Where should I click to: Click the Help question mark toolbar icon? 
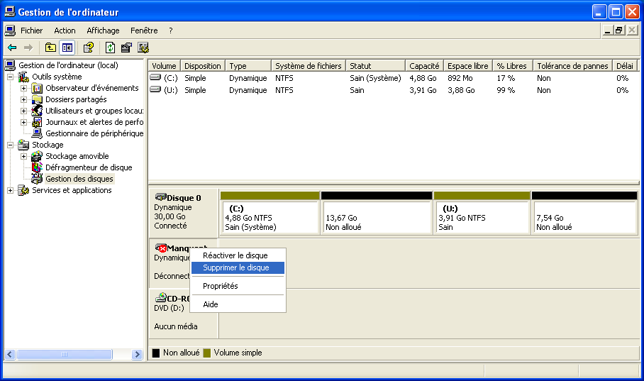tap(89, 48)
